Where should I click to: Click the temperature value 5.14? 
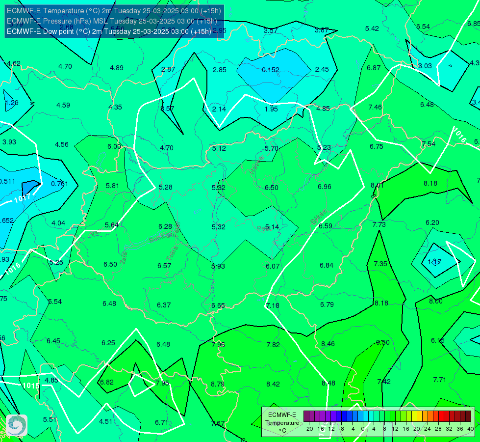pyautogui.click(x=272, y=227)
